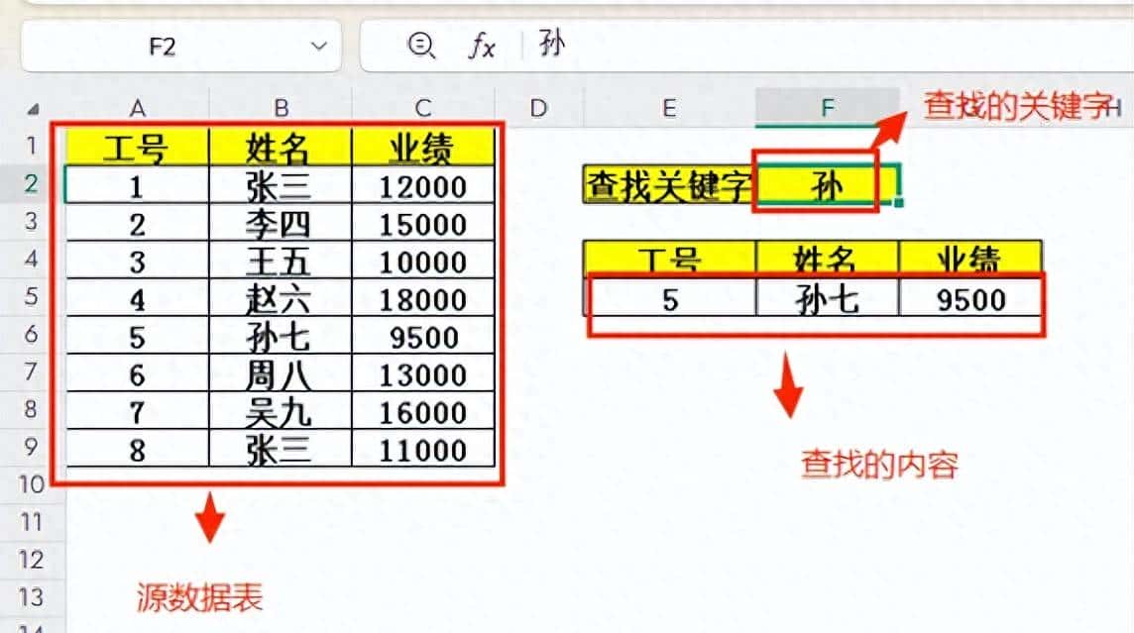
Task: Click the yellow header cell labeled 业绩
Action: [423, 145]
